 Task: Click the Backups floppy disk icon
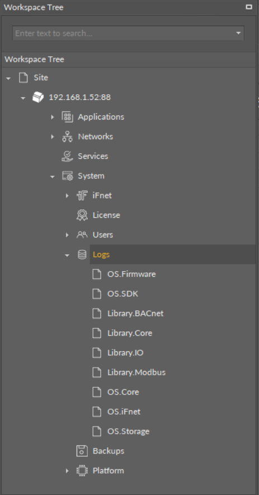click(x=82, y=451)
